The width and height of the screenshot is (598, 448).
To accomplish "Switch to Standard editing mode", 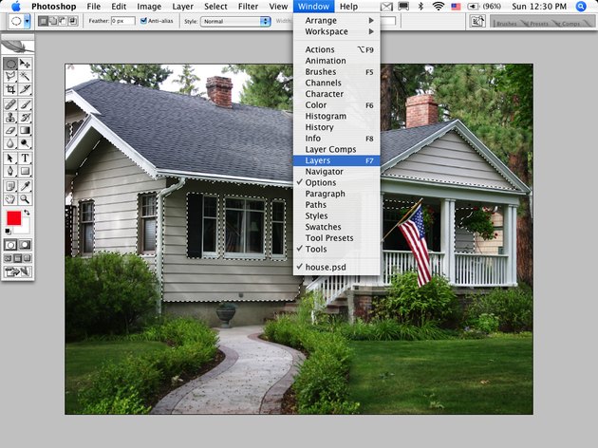I will (10, 245).
